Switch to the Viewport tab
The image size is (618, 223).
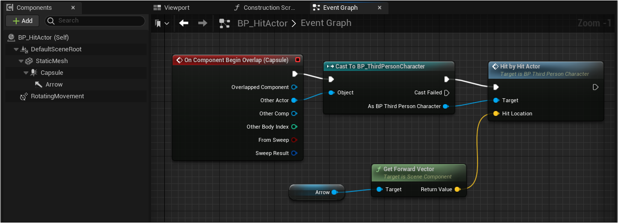click(172, 8)
